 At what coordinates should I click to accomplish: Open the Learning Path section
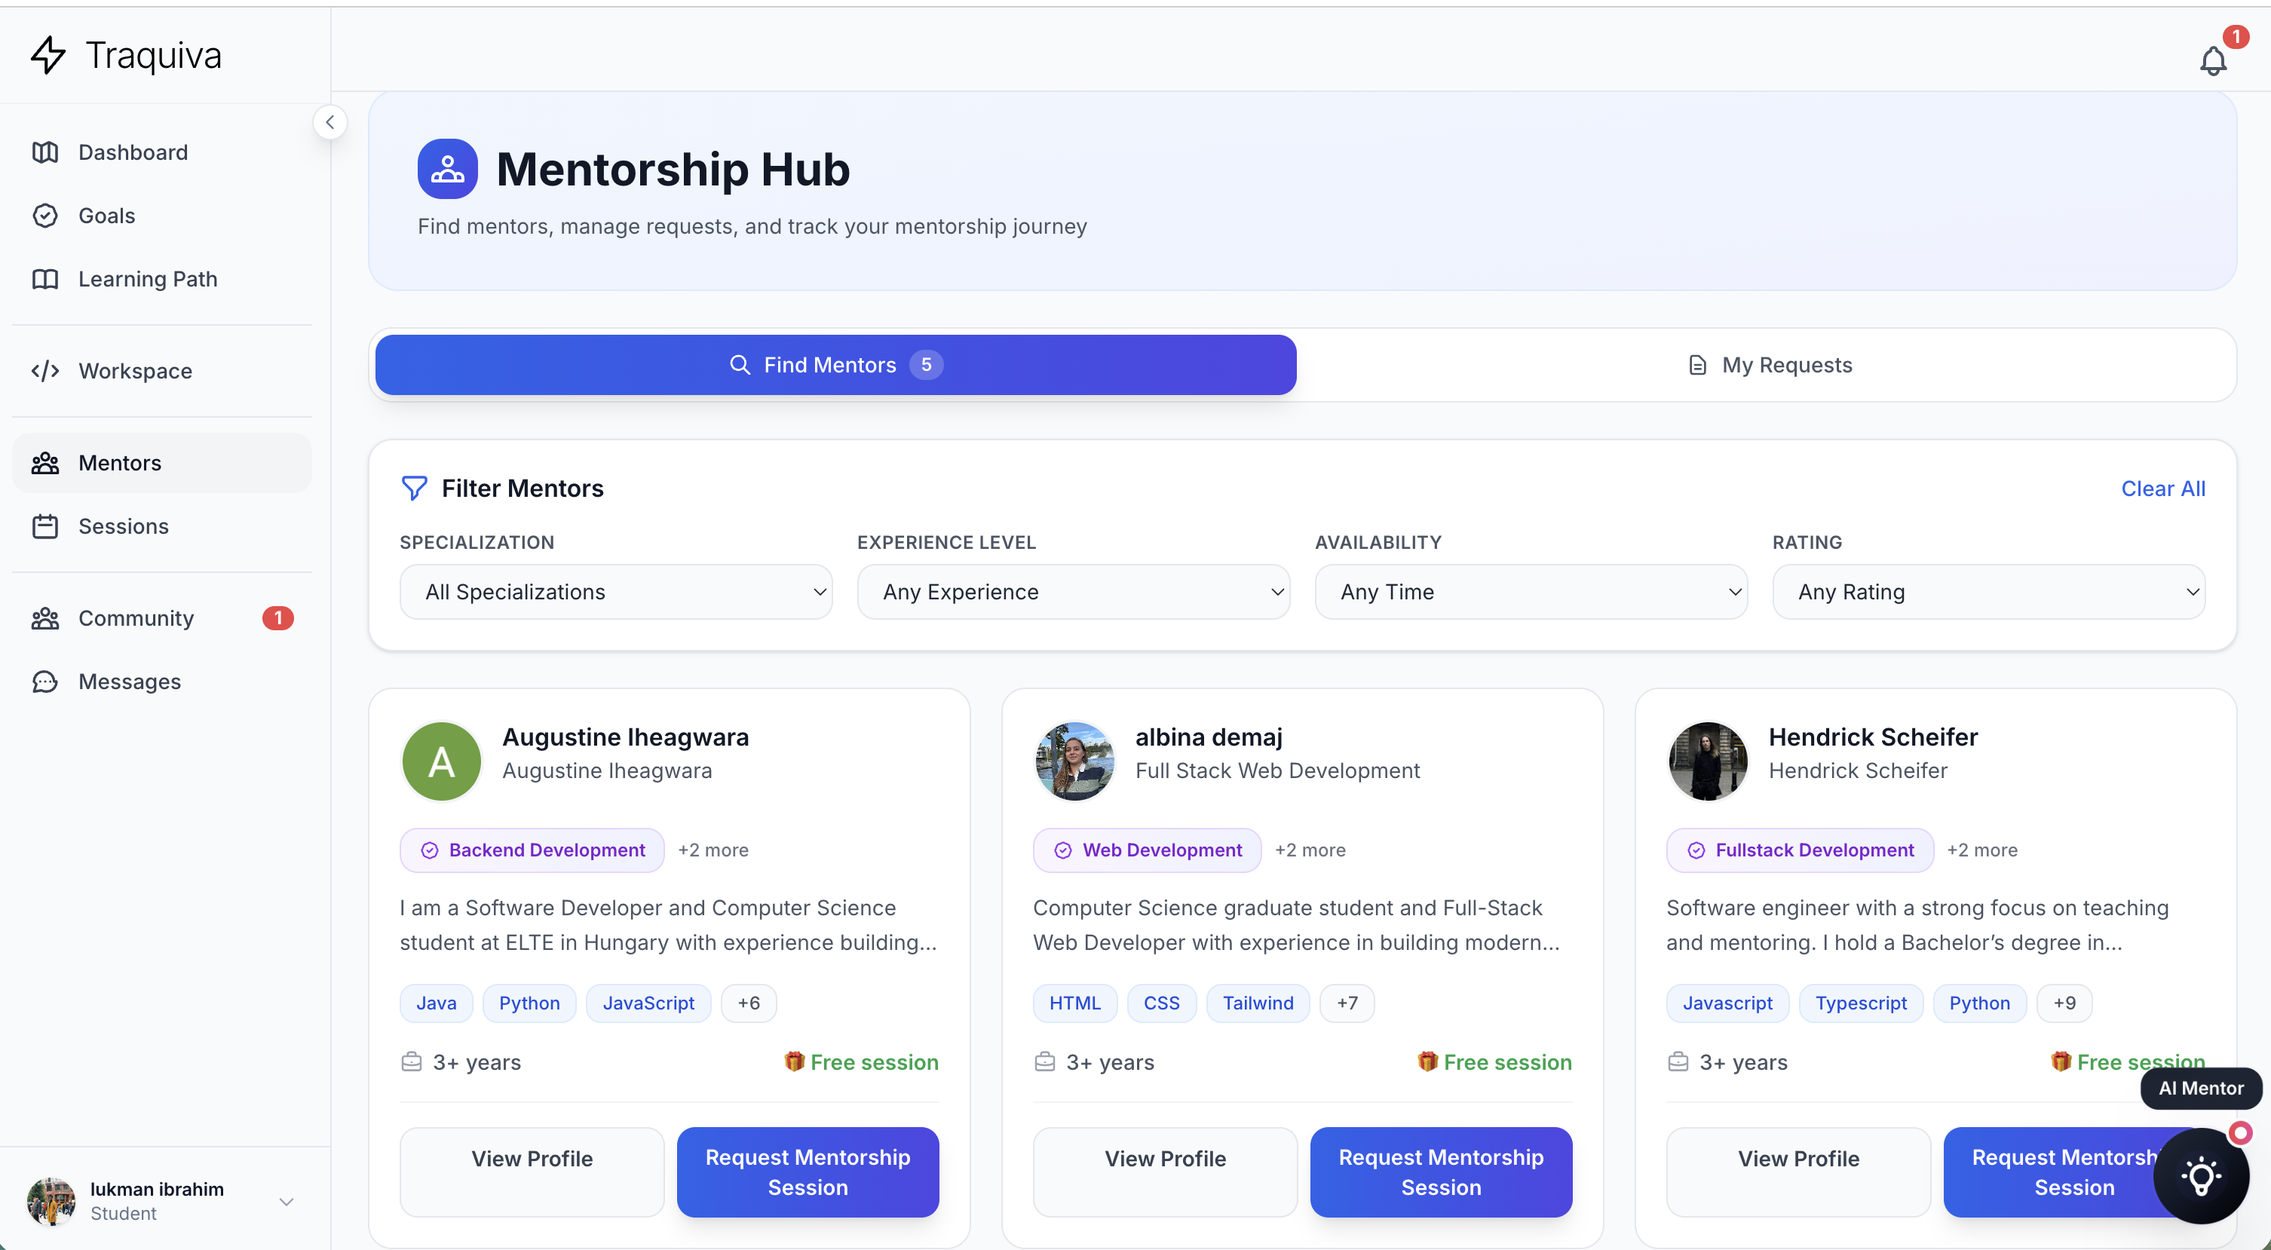pyautogui.click(x=147, y=278)
